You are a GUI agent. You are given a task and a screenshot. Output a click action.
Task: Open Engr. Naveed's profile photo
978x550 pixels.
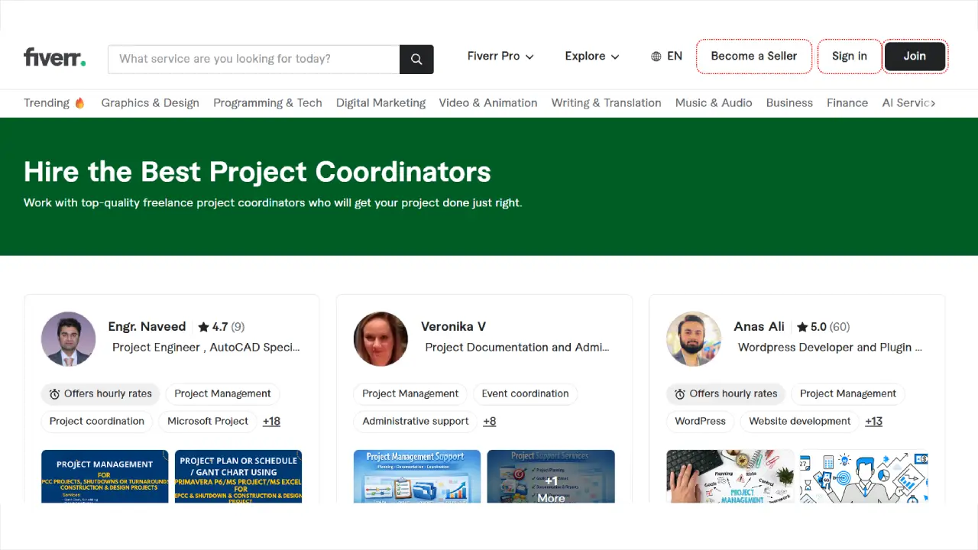tap(69, 339)
